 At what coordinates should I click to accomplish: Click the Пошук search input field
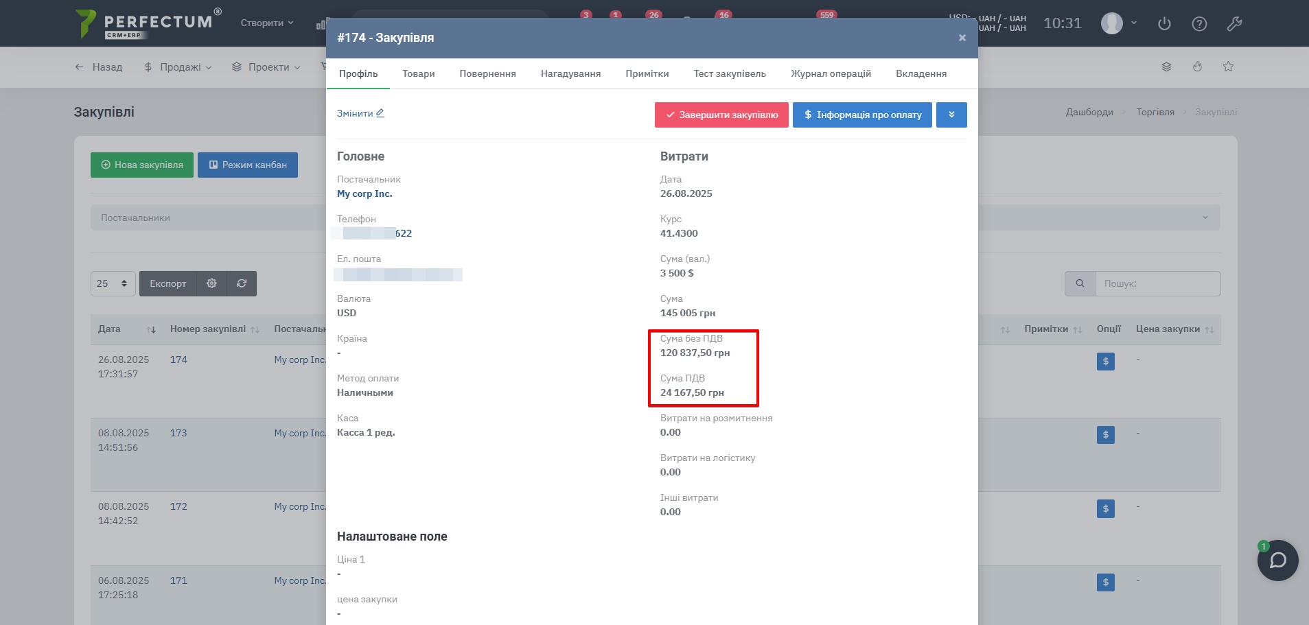(1157, 283)
